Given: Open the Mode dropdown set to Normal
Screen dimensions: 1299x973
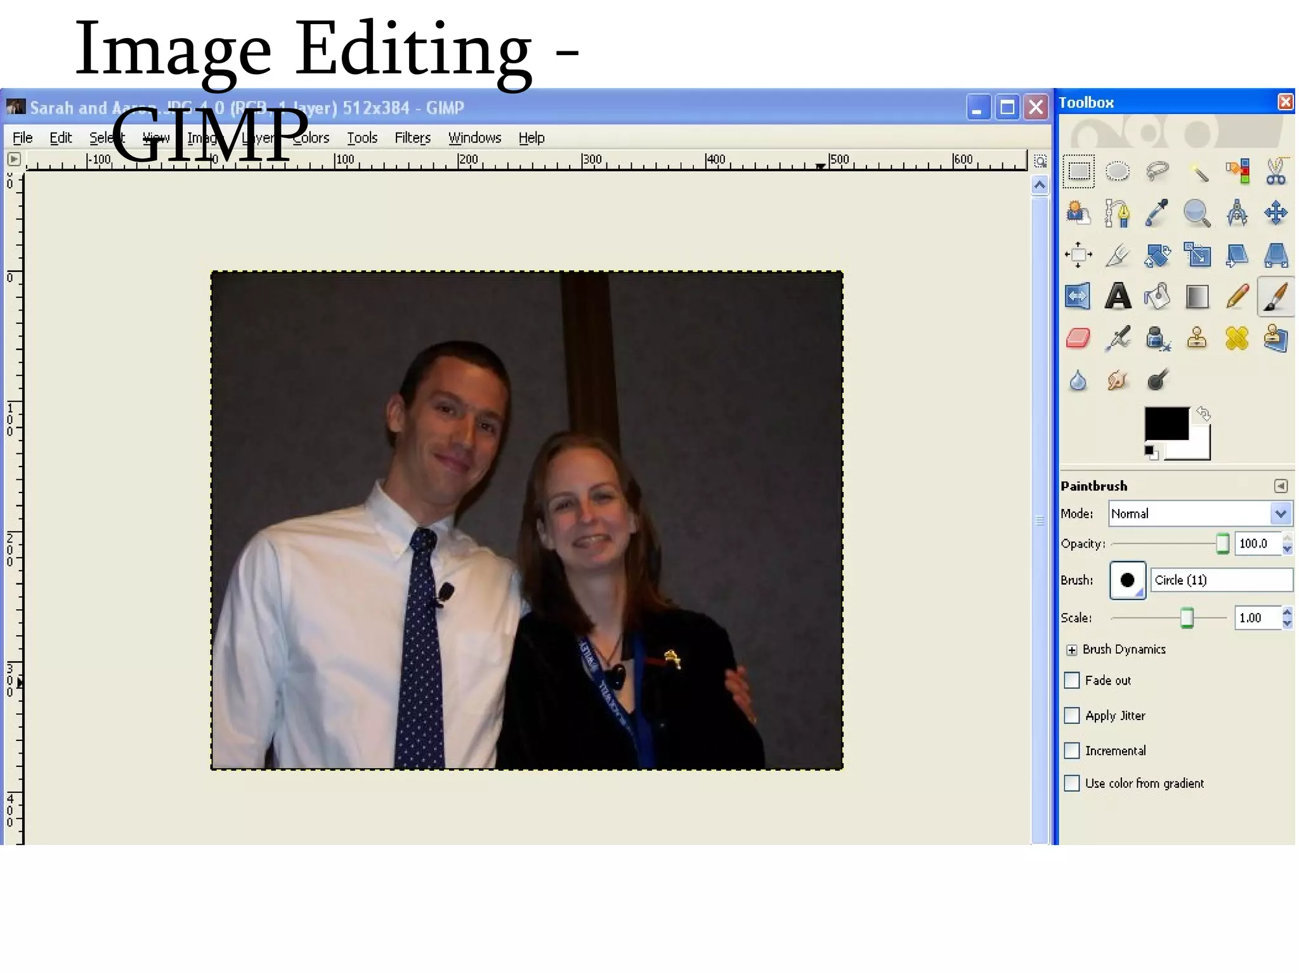Looking at the screenshot, I should coord(1200,513).
